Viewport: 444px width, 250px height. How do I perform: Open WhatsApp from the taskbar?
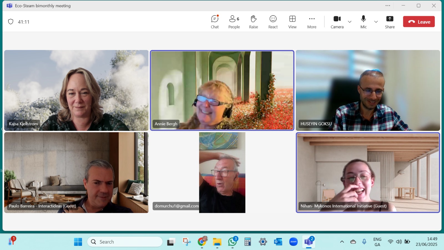tap(232, 242)
